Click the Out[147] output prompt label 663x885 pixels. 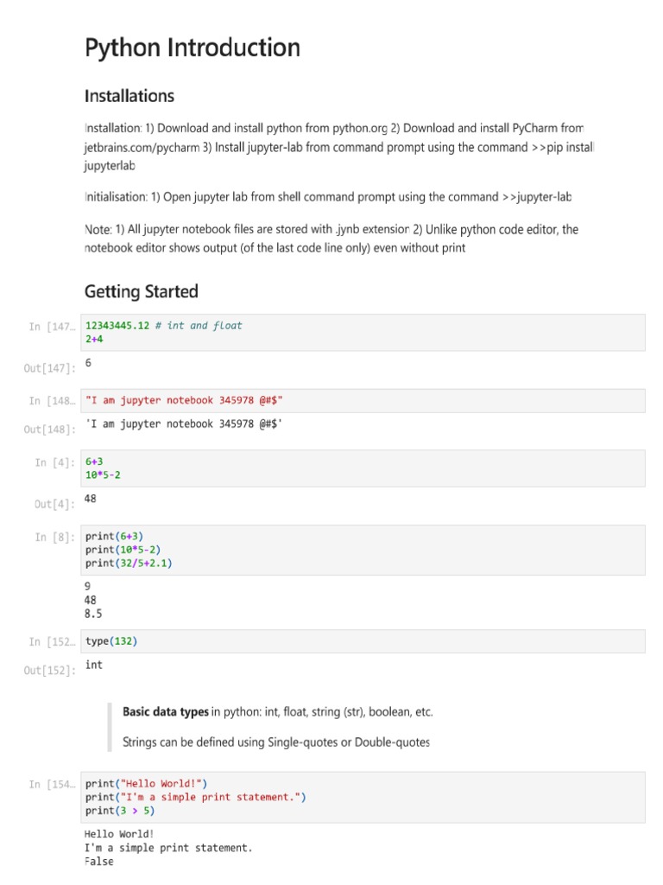50,368
